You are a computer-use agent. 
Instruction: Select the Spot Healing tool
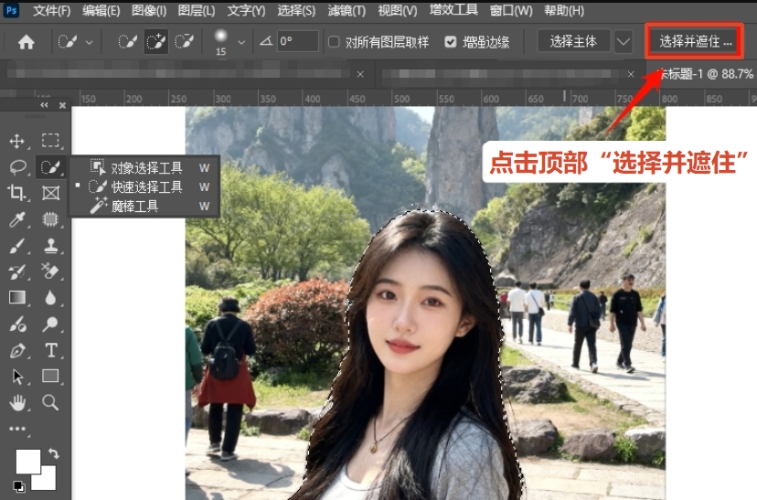50,219
